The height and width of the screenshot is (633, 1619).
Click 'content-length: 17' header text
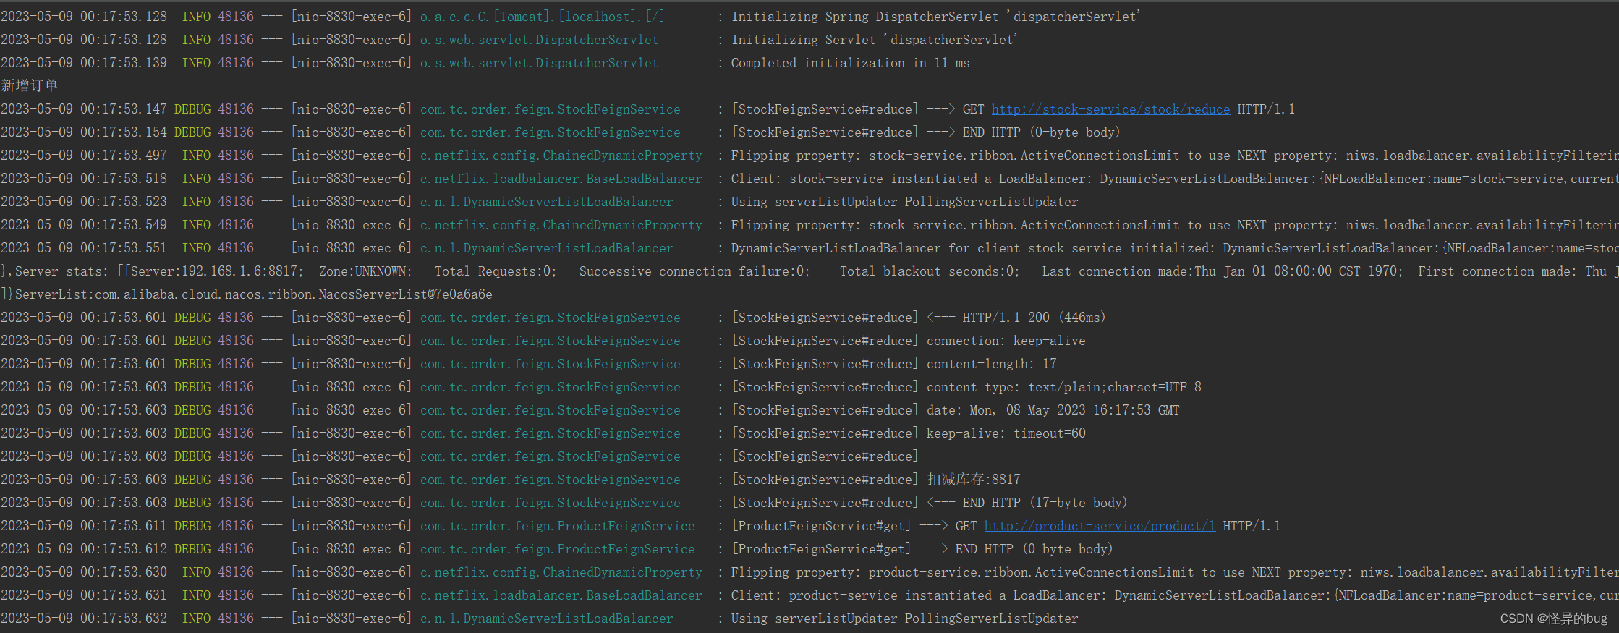pos(992,364)
